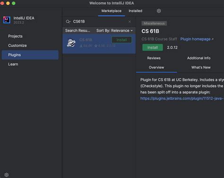
Task: Open the Learn section
Action: pos(13,64)
